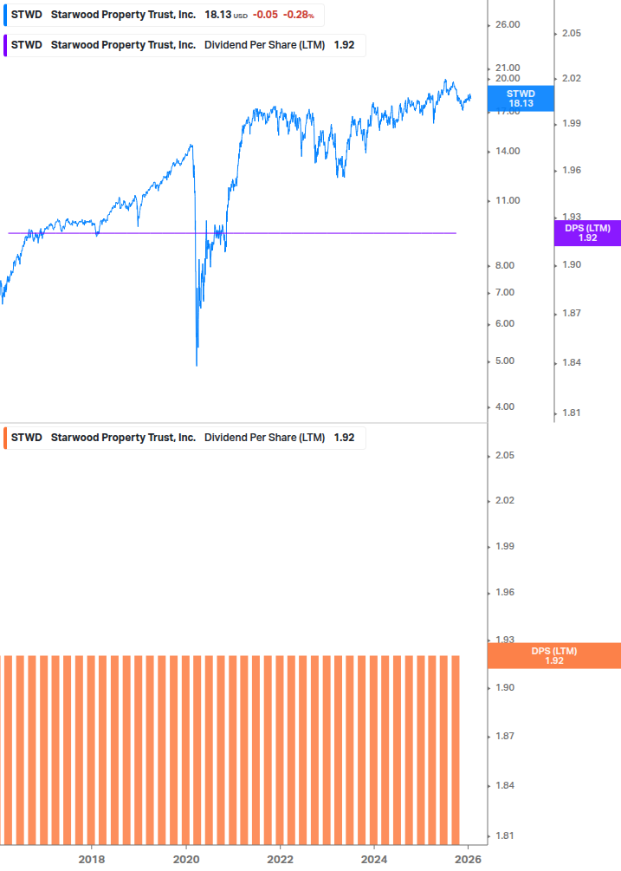This screenshot has width=621, height=871.
Task: Click the purple Dividend legend color swatch
Action: tap(5, 45)
